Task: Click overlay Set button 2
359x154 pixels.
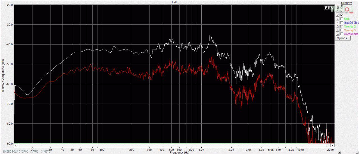Action: click(338, 15)
